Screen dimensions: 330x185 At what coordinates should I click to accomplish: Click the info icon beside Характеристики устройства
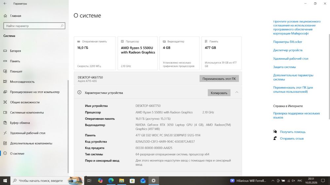click(x=79, y=92)
